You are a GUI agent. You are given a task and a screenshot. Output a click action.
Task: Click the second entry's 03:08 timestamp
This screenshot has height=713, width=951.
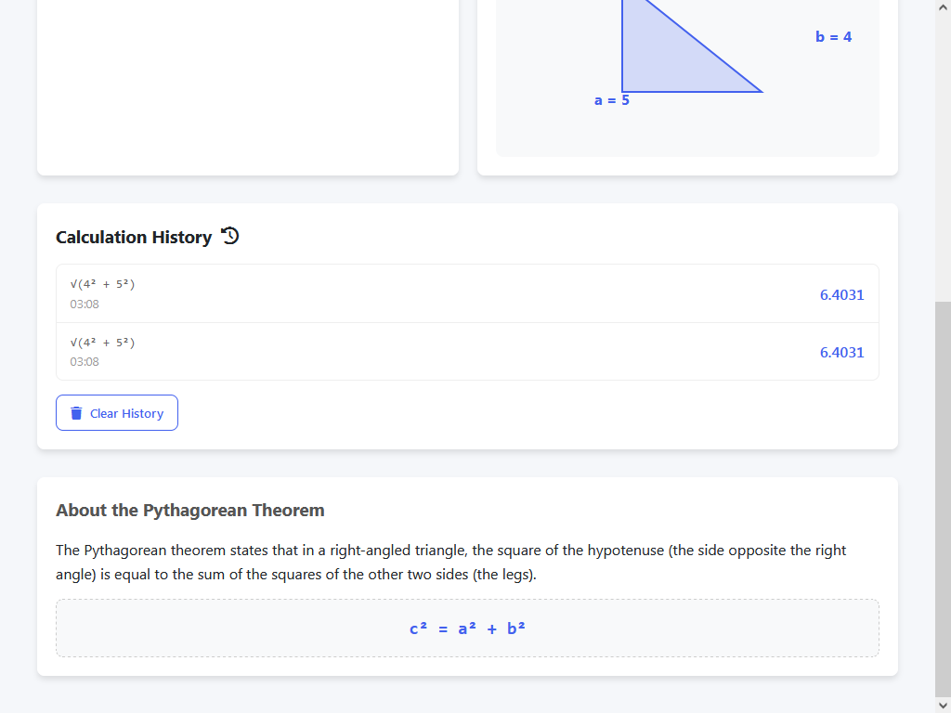[x=85, y=362]
